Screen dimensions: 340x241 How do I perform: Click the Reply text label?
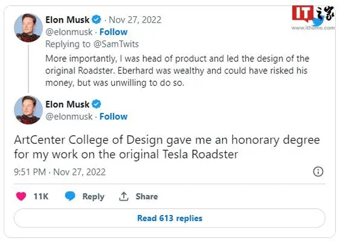(93, 197)
